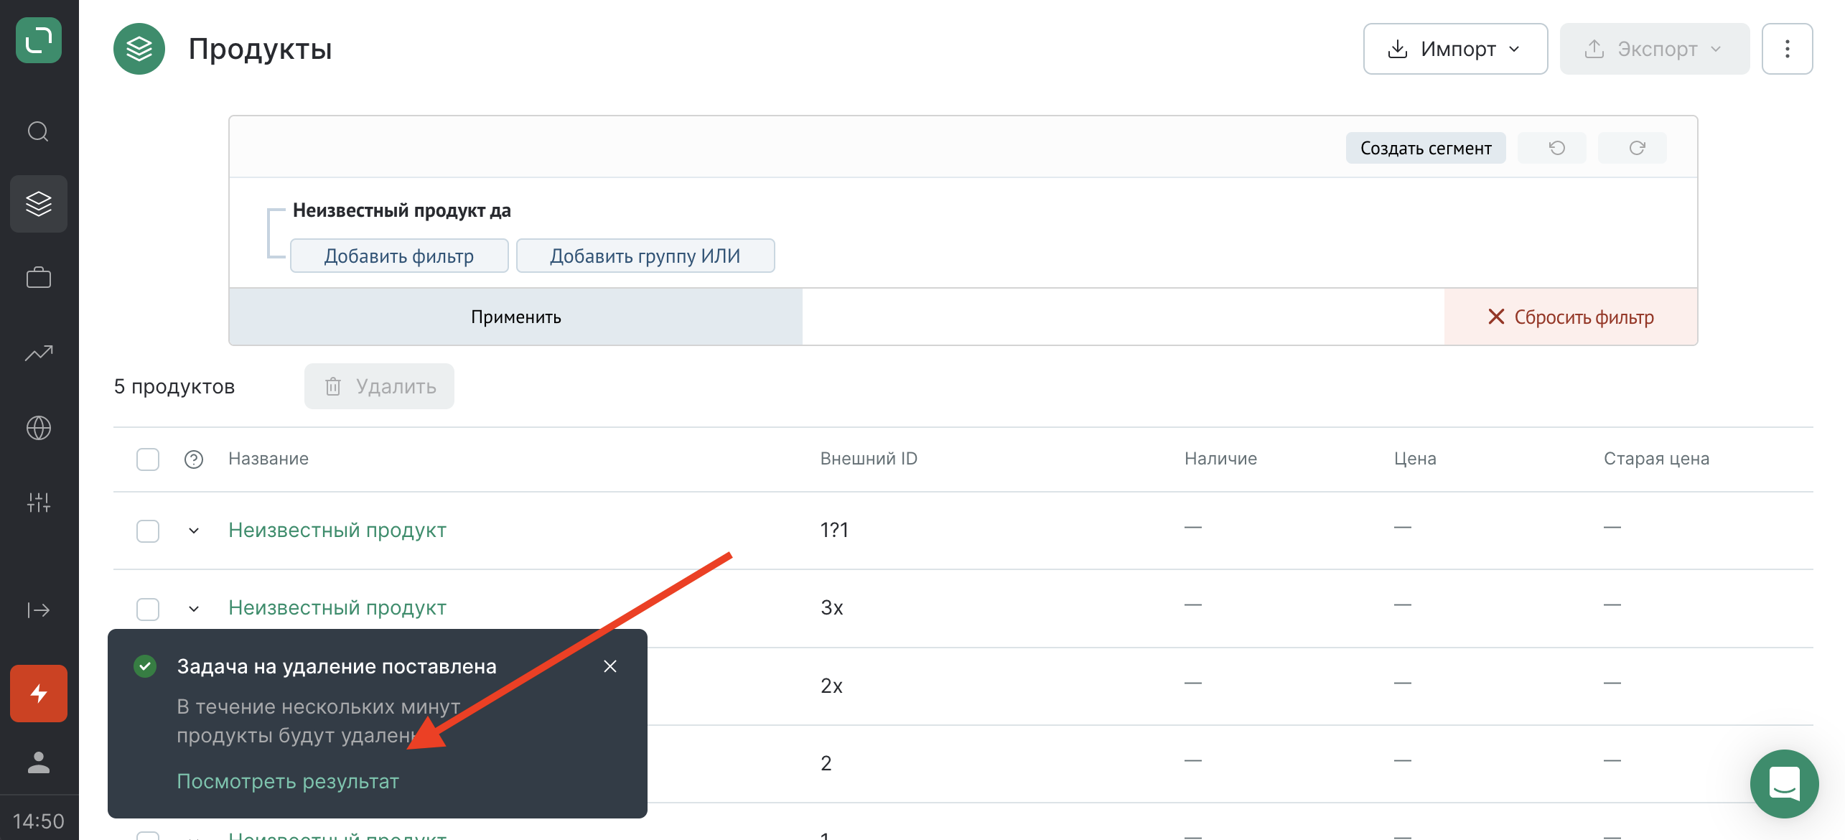
Task: Open the Экспорт dropdown
Action: 1655,49
